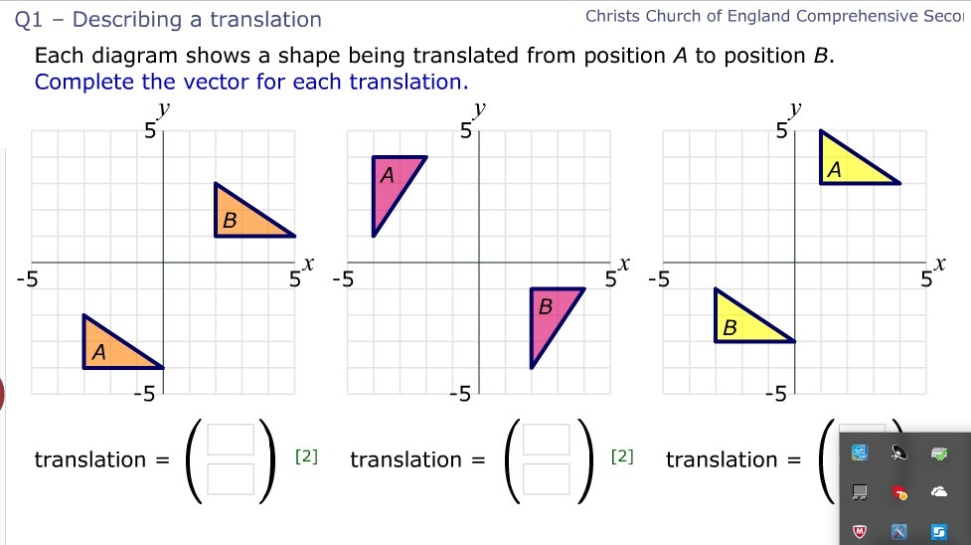Image resolution: width=971 pixels, height=545 pixels.
Task: Open the OneDrive cloud tray icon
Action: point(939,492)
